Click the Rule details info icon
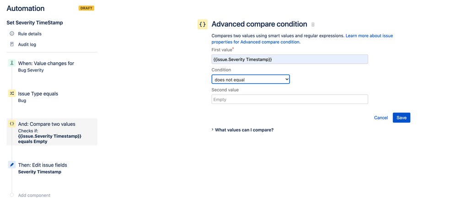The height and width of the screenshot is (204, 457). [12, 33]
